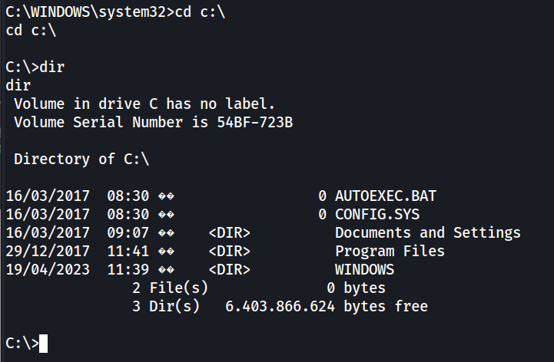The height and width of the screenshot is (362, 554).
Task: Click the C:\WINDOWS\system32 prompt on the first line
Action: point(81,12)
